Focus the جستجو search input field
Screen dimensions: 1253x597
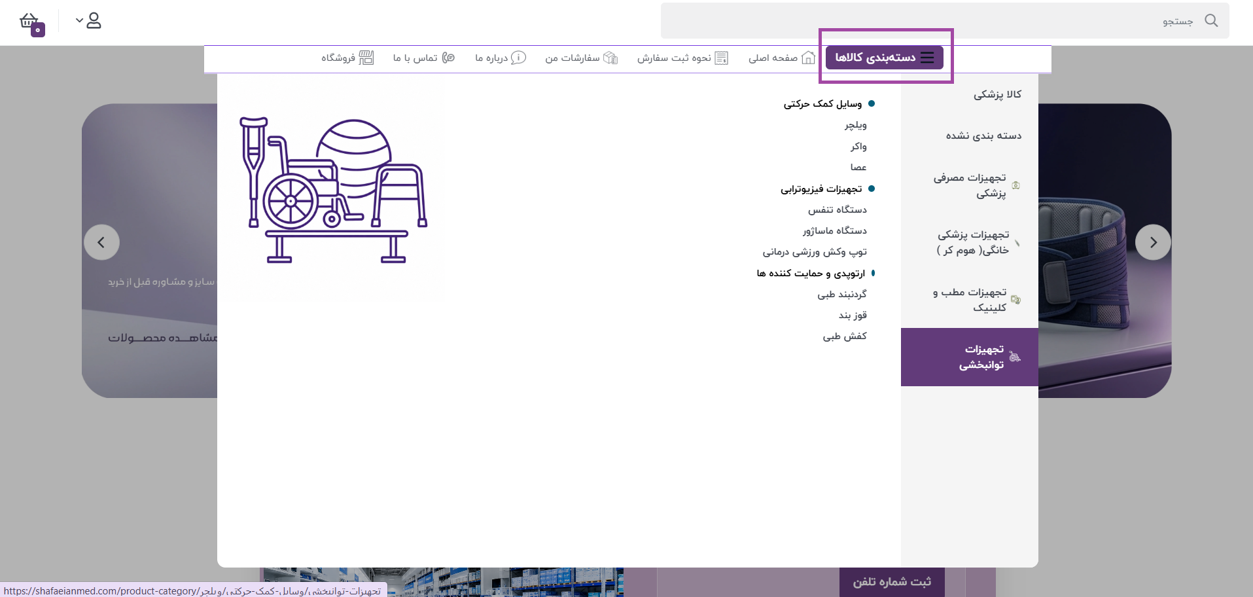(945, 21)
